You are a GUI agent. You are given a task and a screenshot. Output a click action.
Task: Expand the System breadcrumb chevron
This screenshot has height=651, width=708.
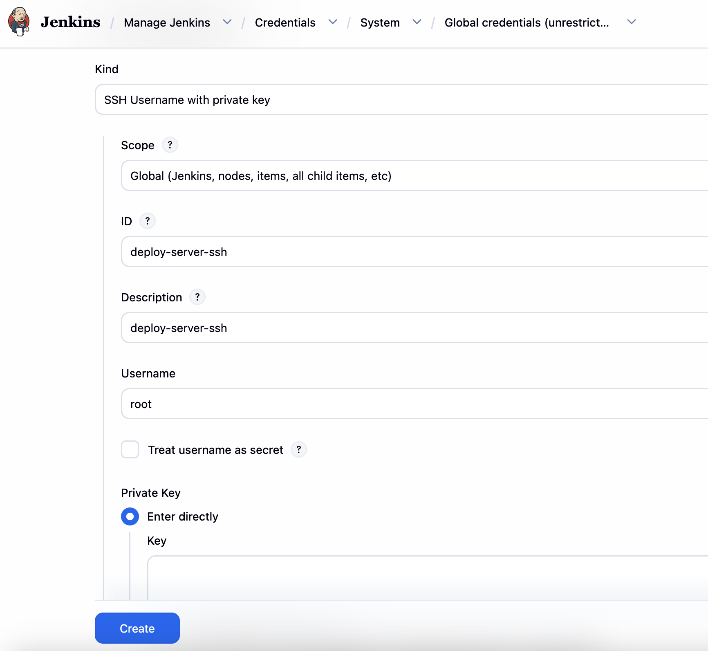417,22
